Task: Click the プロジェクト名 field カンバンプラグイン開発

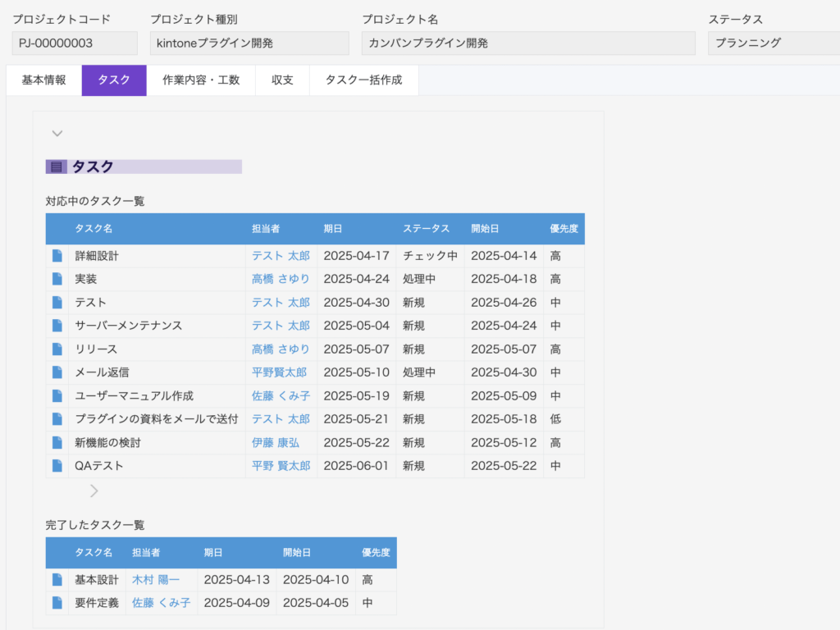Action: [x=528, y=43]
